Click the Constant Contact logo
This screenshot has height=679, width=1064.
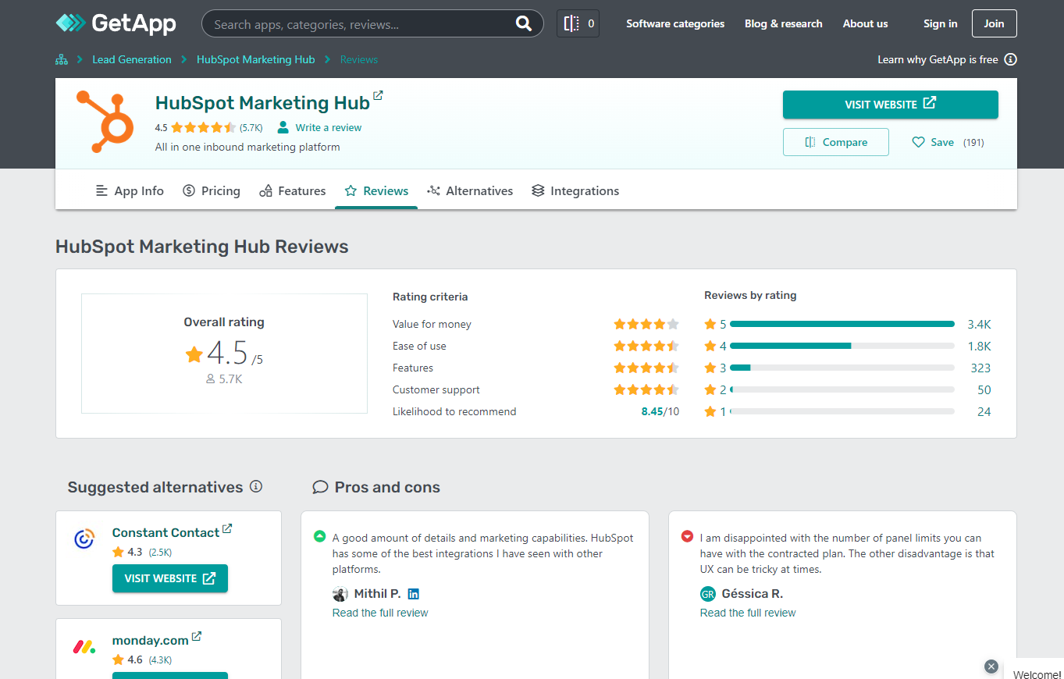[84, 539]
